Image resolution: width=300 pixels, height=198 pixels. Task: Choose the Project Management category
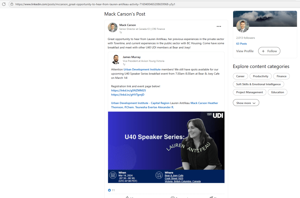click(x=250, y=92)
